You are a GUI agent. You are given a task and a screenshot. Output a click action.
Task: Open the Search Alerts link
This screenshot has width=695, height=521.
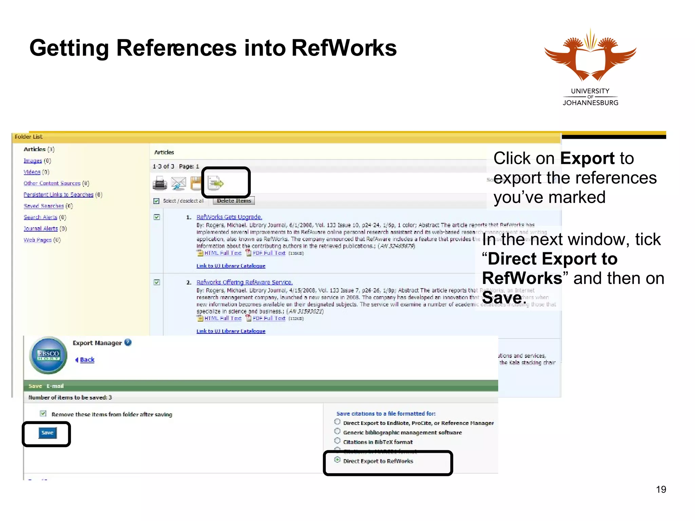tap(40, 217)
